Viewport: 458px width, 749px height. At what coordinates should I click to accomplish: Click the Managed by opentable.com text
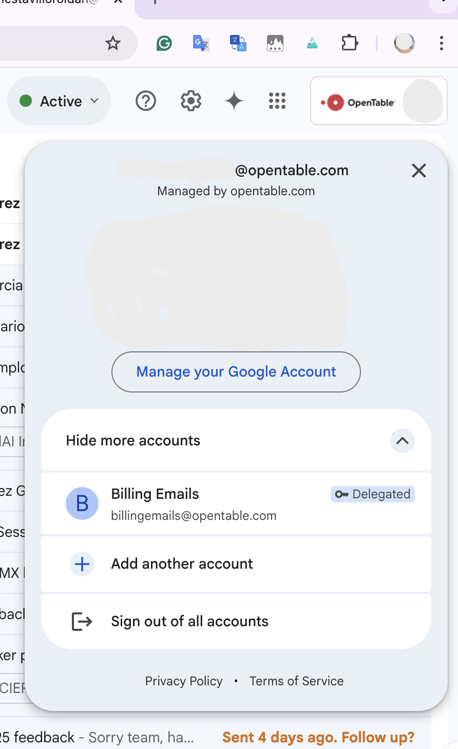(x=236, y=191)
